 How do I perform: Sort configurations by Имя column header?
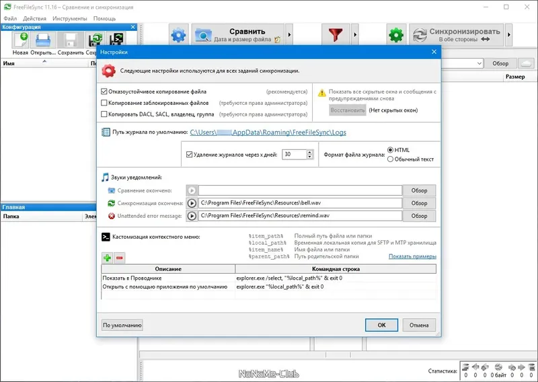tap(44, 63)
